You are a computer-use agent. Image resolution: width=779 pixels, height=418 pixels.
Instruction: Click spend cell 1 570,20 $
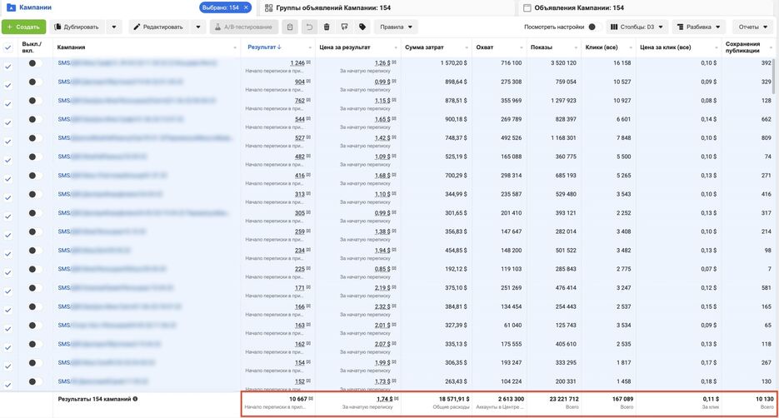point(453,63)
